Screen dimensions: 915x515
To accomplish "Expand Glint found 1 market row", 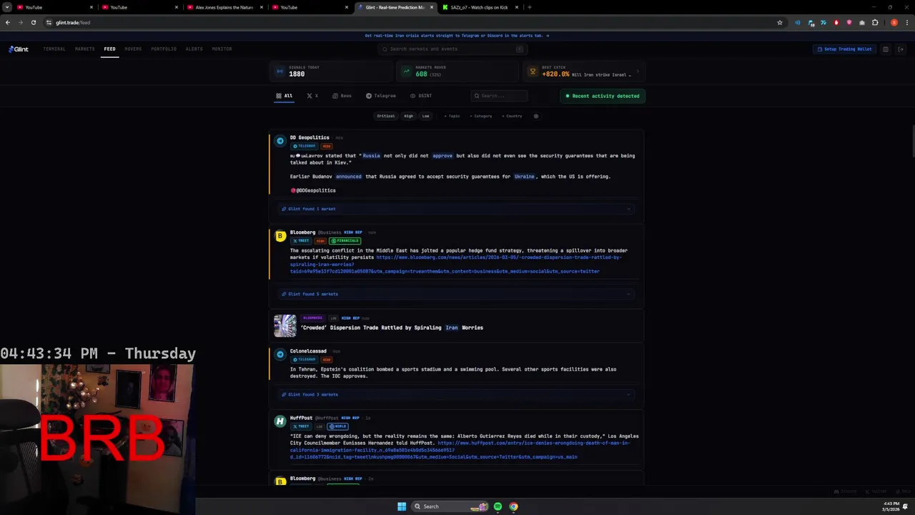I will click(x=456, y=209).
